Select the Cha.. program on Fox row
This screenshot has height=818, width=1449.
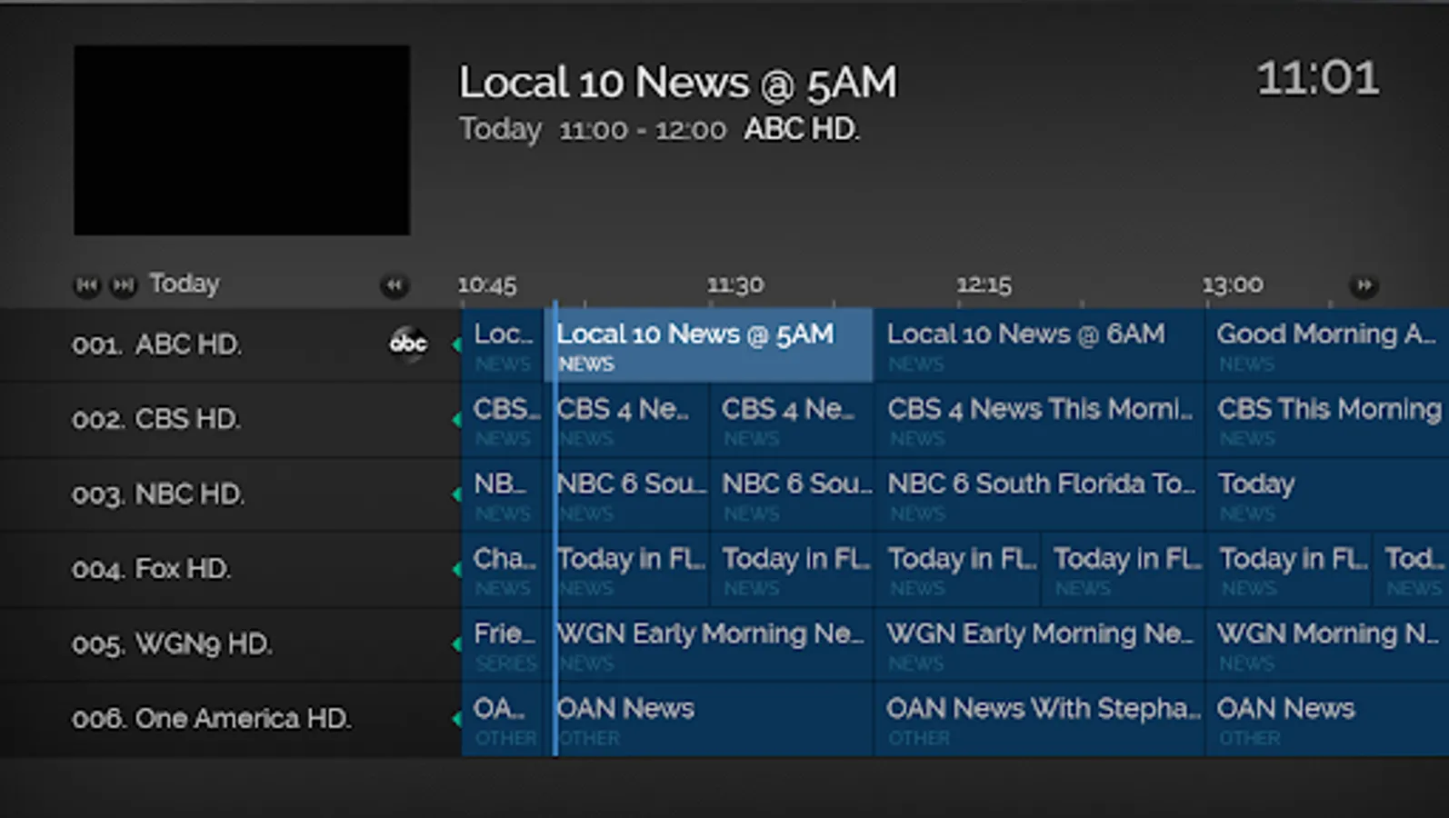(x=503, y=569)
